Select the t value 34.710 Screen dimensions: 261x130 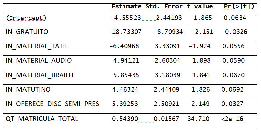click(x=198, y=119)
